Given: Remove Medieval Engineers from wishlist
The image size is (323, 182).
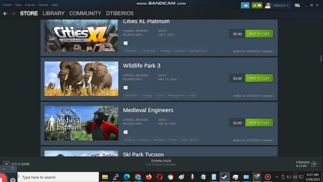Looking at the screenshot, I should click(267, 140).
